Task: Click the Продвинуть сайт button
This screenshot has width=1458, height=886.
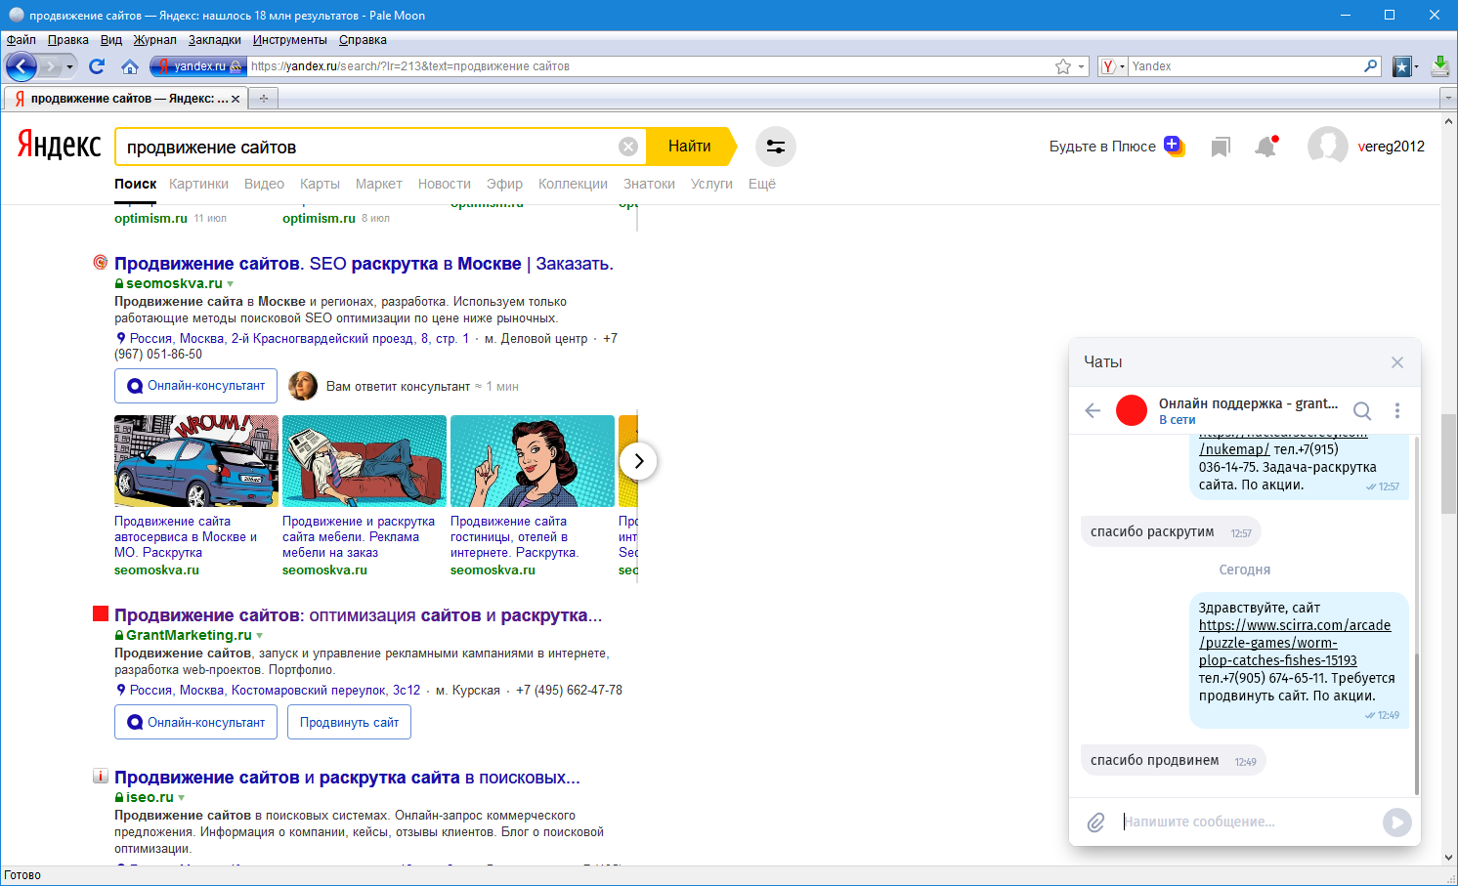Action: pyautogui.click(x=350, y=723)
